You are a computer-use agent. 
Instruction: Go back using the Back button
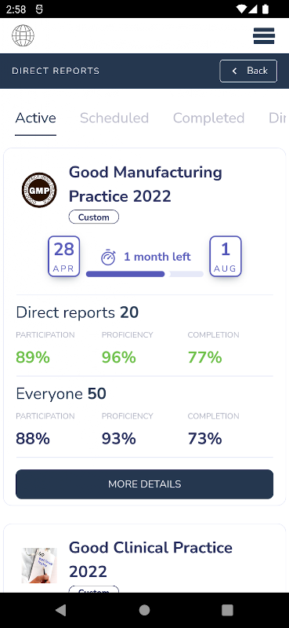click(248, 71)
